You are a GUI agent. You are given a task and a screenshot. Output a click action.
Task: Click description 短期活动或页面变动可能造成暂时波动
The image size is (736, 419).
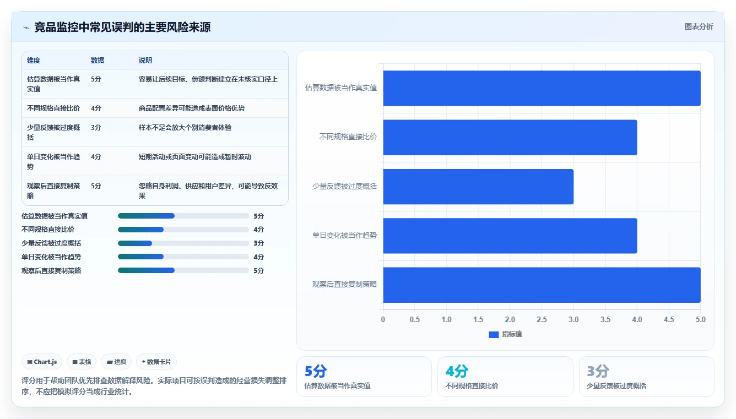(195, 156)
